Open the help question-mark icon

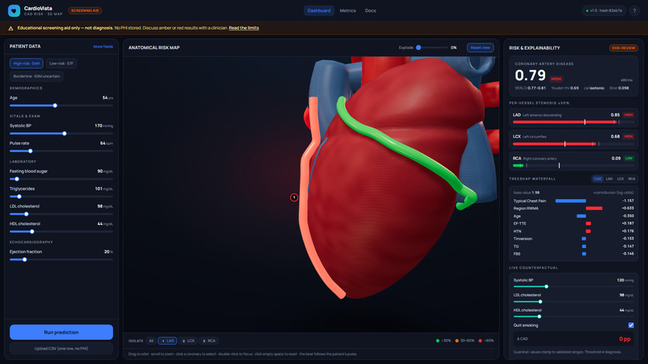pyautogui.click(x=634, y=10)
